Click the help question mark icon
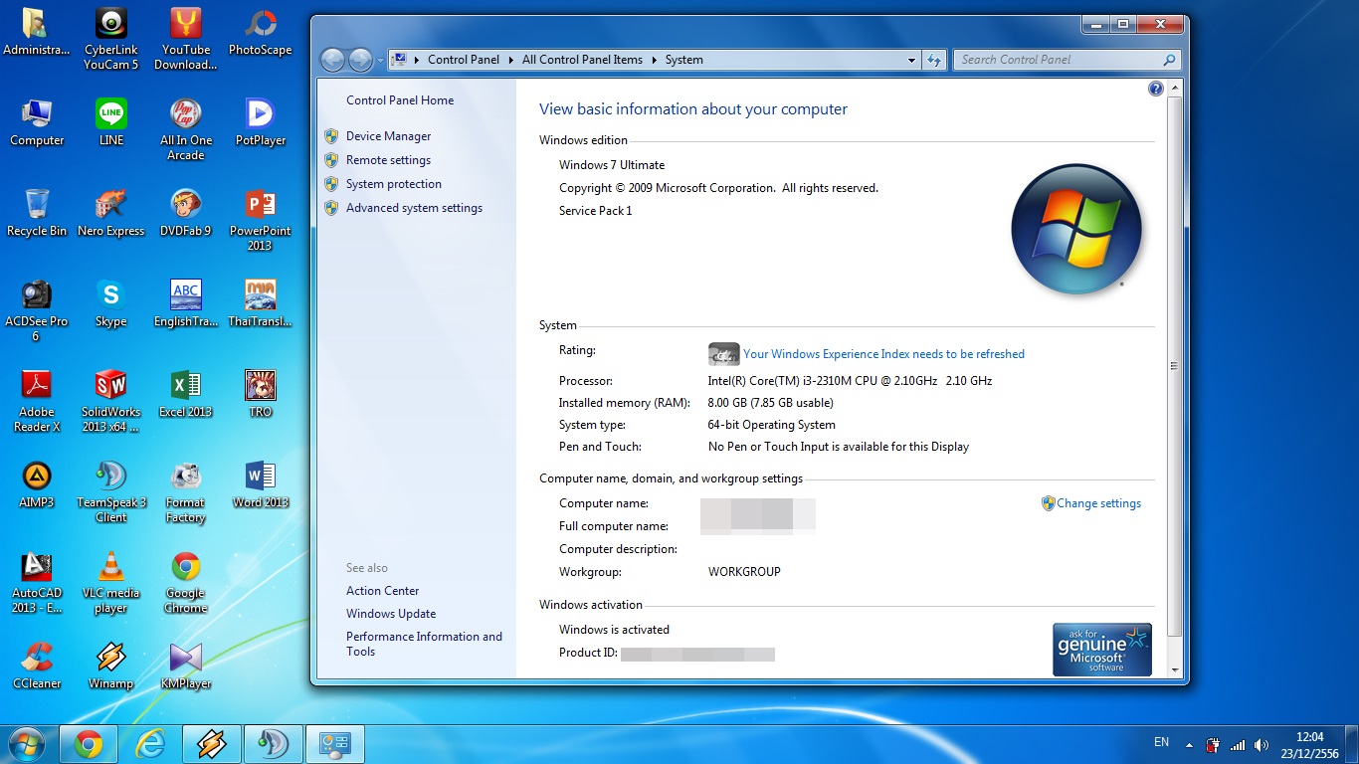1359x764 pixels. pyautogui.click(x=1155, y=89)
